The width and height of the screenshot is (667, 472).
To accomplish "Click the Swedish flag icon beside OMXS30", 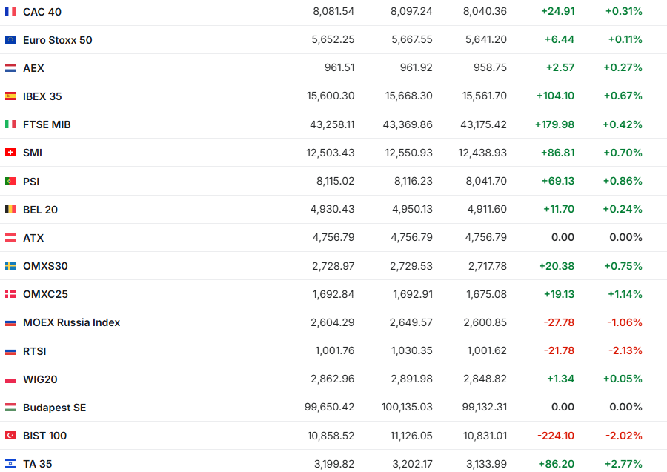I will coord(10,266).
